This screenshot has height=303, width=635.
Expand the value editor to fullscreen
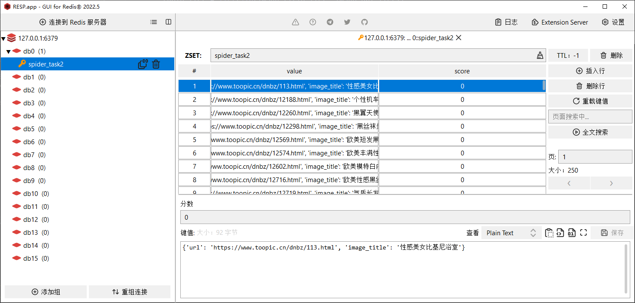coord(583,233)
